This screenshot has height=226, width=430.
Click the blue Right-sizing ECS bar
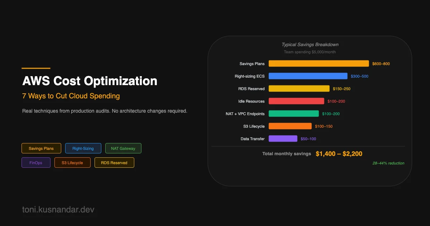(308, 76)
